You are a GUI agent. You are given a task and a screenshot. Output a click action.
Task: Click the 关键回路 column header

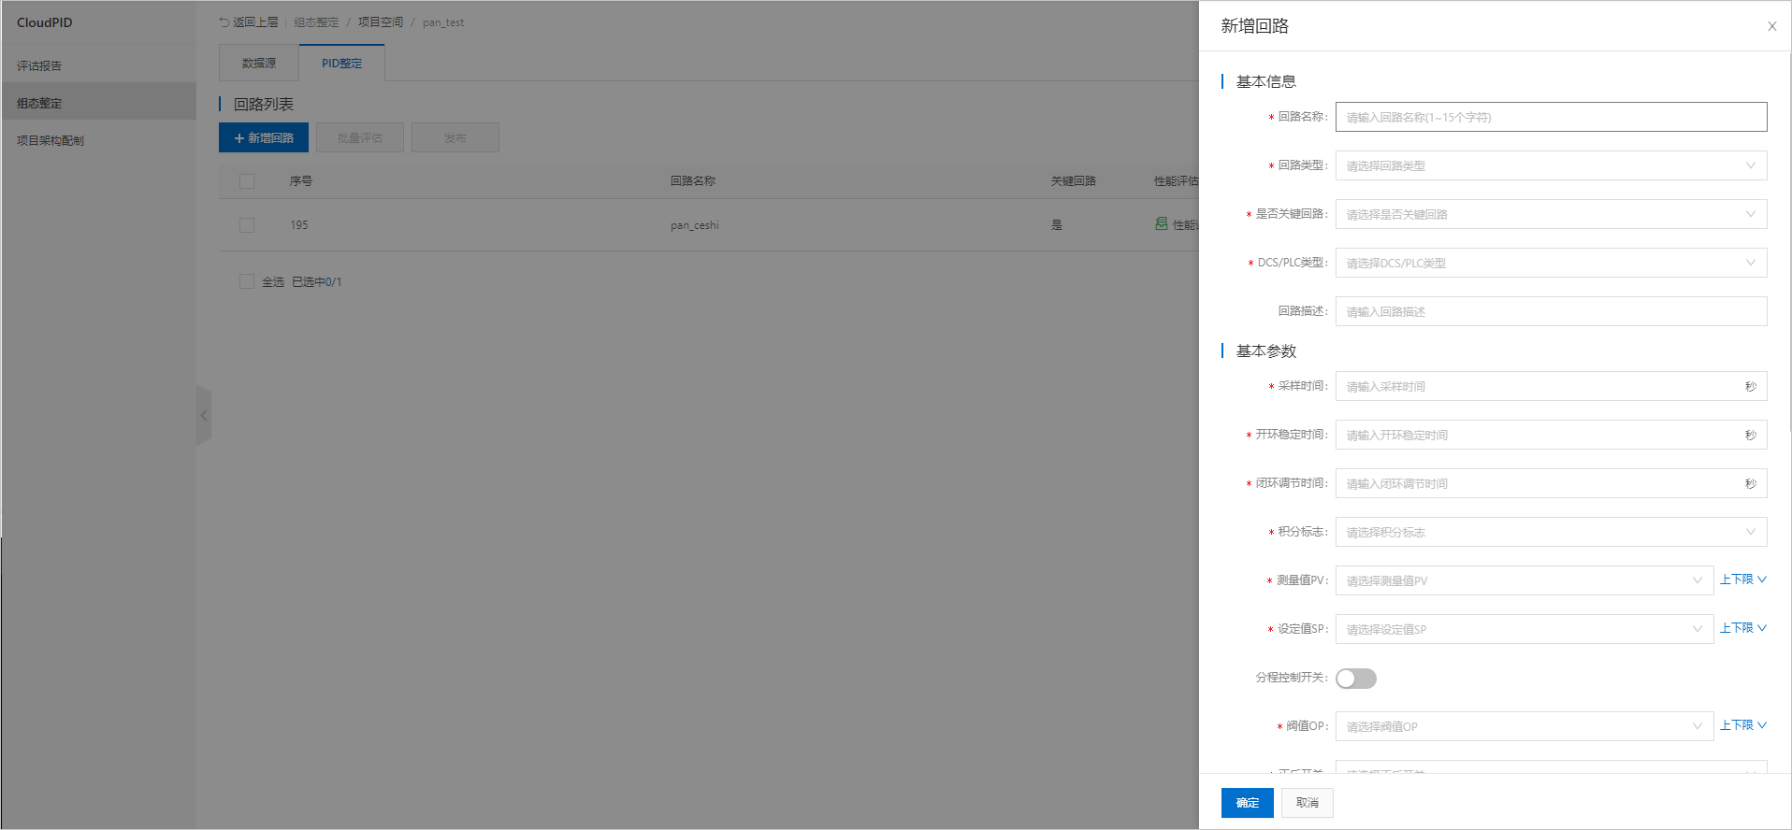click(x=1073, y=181)
